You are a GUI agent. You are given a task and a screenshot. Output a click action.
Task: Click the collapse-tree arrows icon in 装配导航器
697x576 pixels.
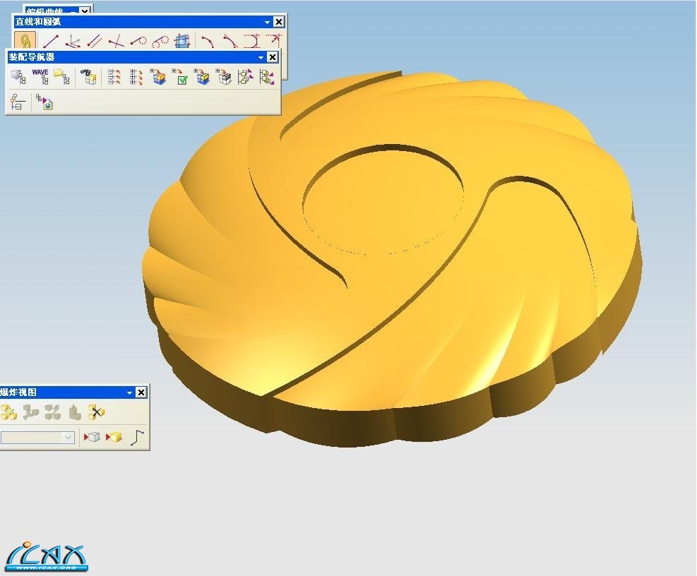pyautogui.click(x=114, y=76)
